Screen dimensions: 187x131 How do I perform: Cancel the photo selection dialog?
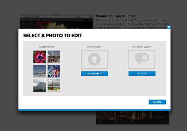click(x=157, y=102)
